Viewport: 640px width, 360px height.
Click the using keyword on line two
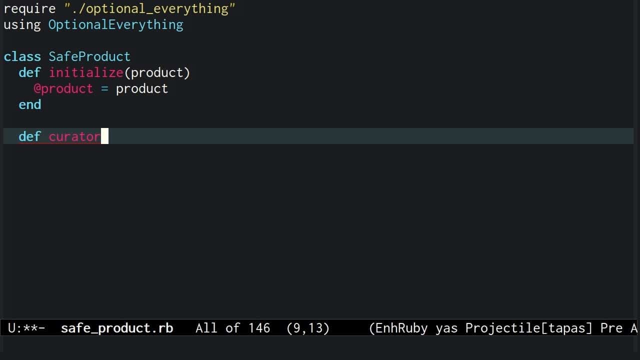[x=22, y=24]
